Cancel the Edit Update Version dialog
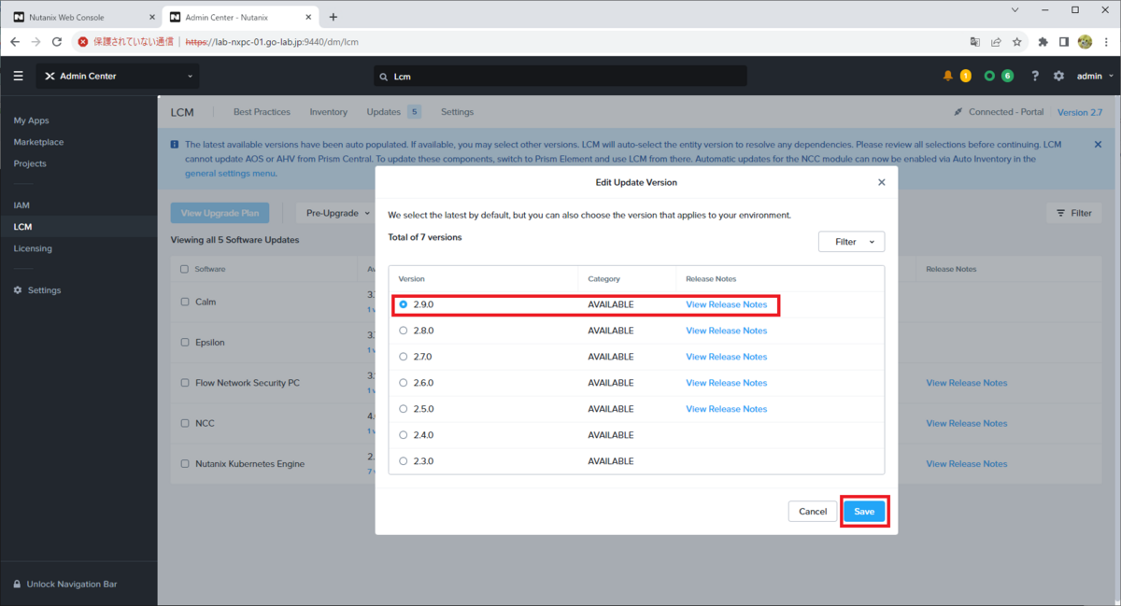Image resolution: width=1121 pixels, height=606 pixels. [x=813, y=512]
